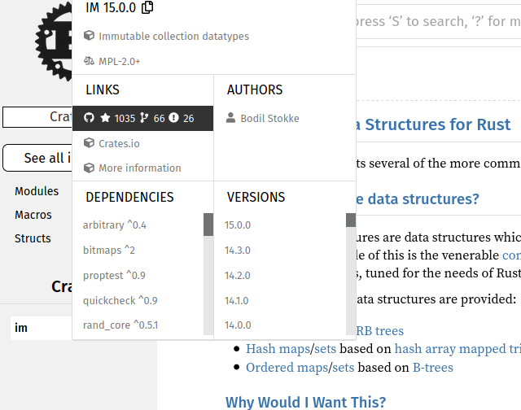Click the data structures? section heading
This screenshot has width=521, height=410.
418,198
